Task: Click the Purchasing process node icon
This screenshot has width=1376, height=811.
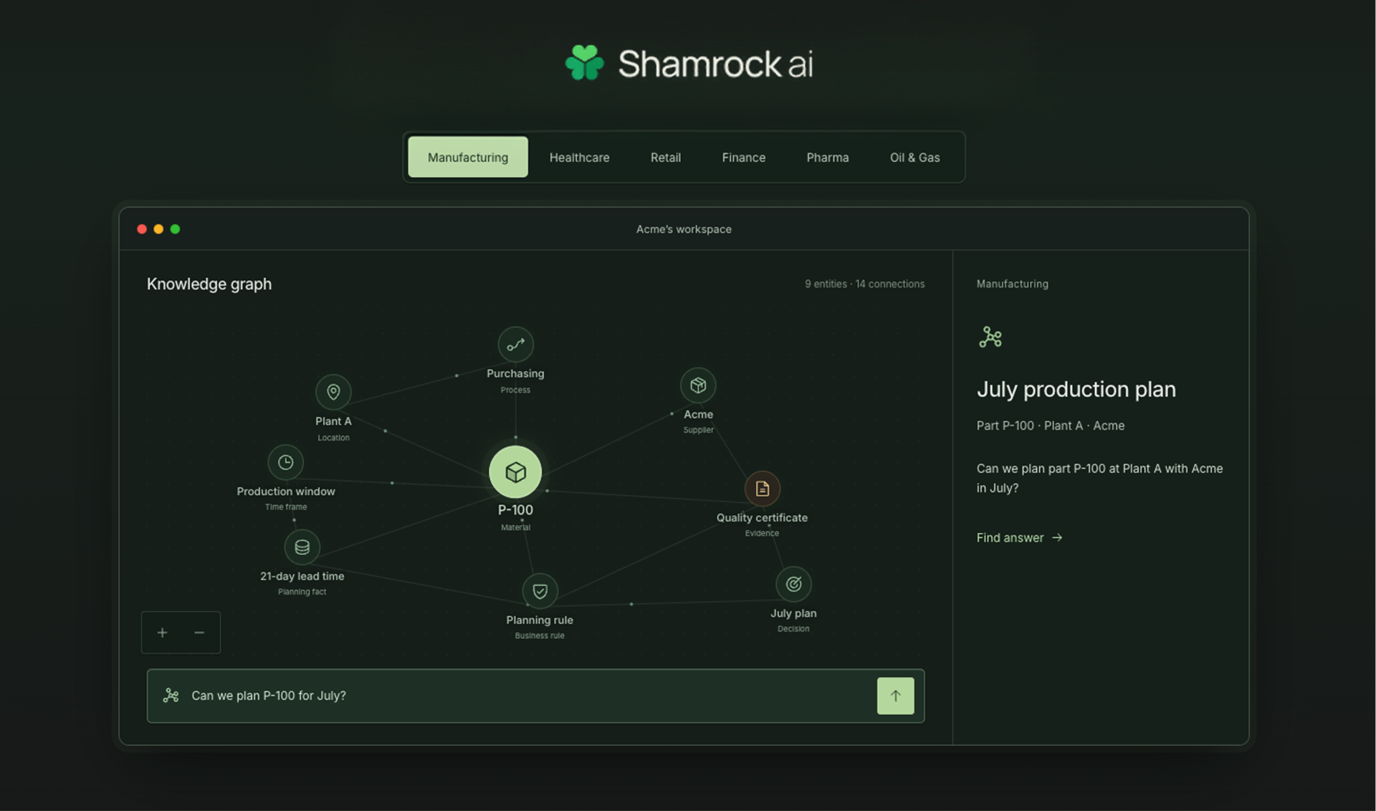Action: pos(515,345)
